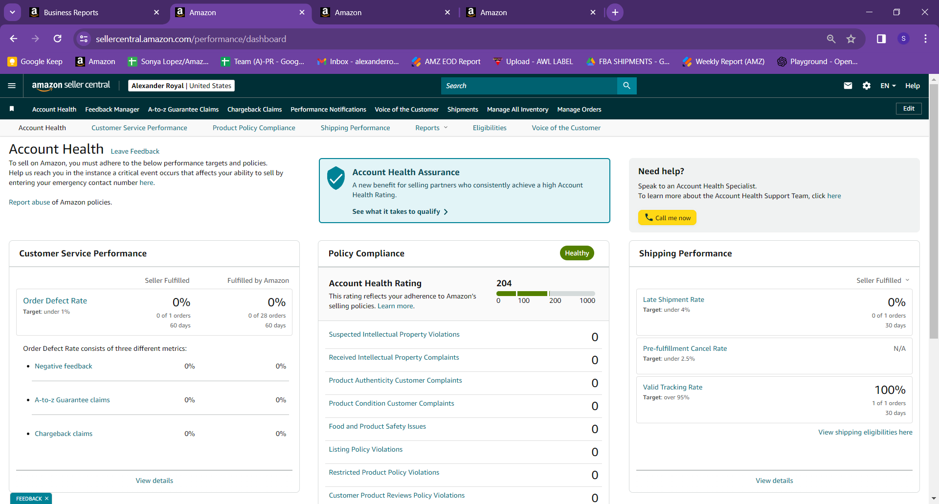
Task: Open Food and Product Safety Issues
Action: point(377,426)
